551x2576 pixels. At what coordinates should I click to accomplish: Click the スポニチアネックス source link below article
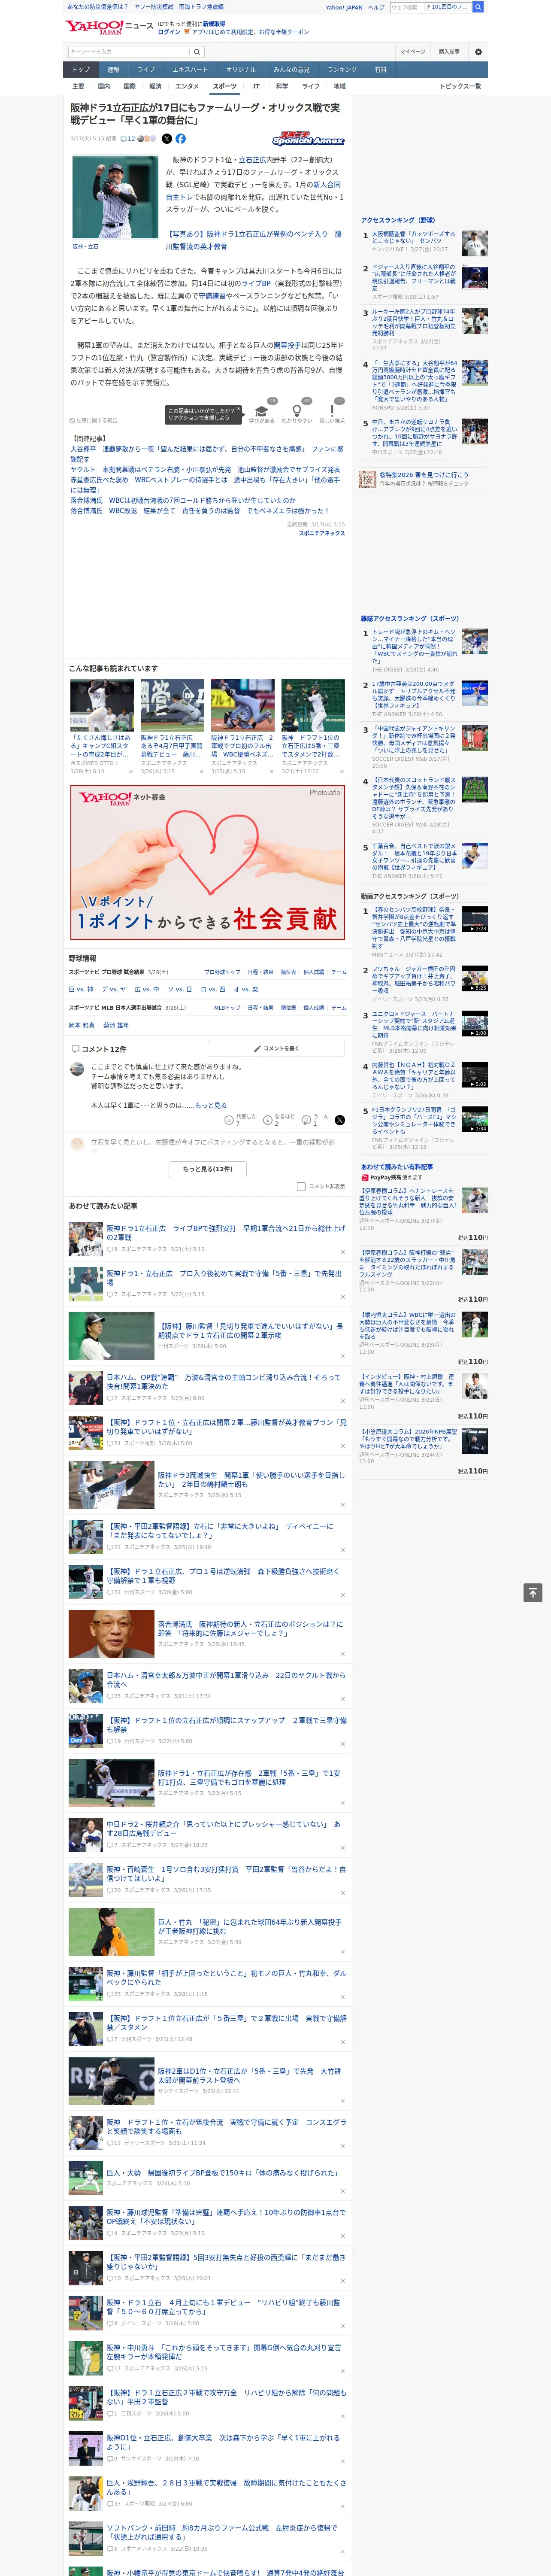coord(321,533)
